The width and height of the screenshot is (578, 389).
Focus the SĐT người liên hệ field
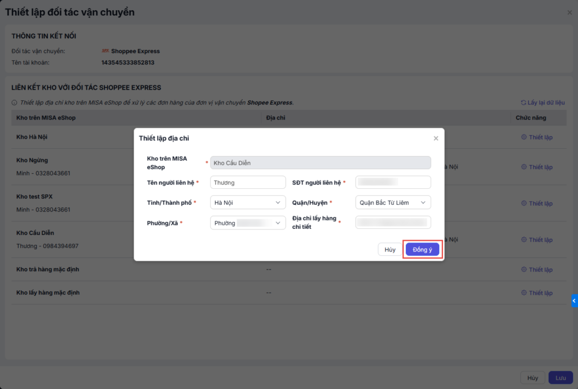393,183
